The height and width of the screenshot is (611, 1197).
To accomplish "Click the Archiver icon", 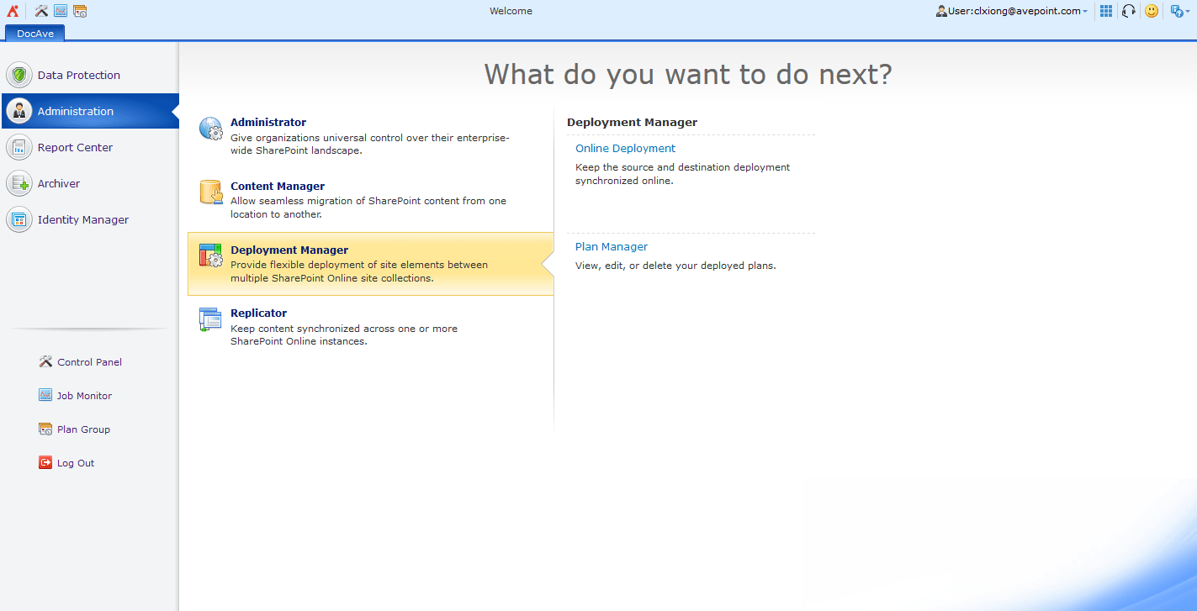I will pos(19,183).
